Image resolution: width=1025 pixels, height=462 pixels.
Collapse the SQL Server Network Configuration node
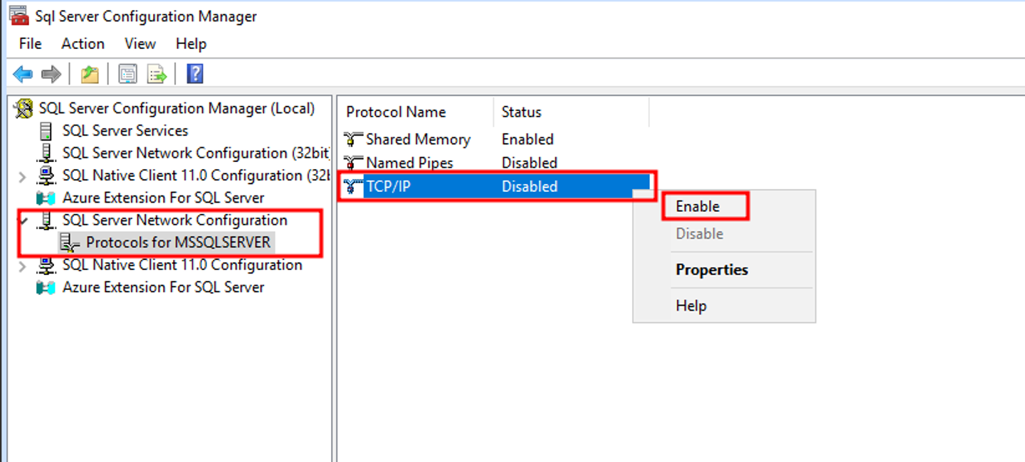pyautogui.click(x=23, y=220)
